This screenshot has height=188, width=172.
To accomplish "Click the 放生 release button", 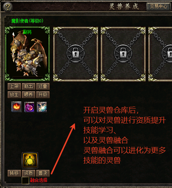I will pyautogui.click(x=14, y=95).
